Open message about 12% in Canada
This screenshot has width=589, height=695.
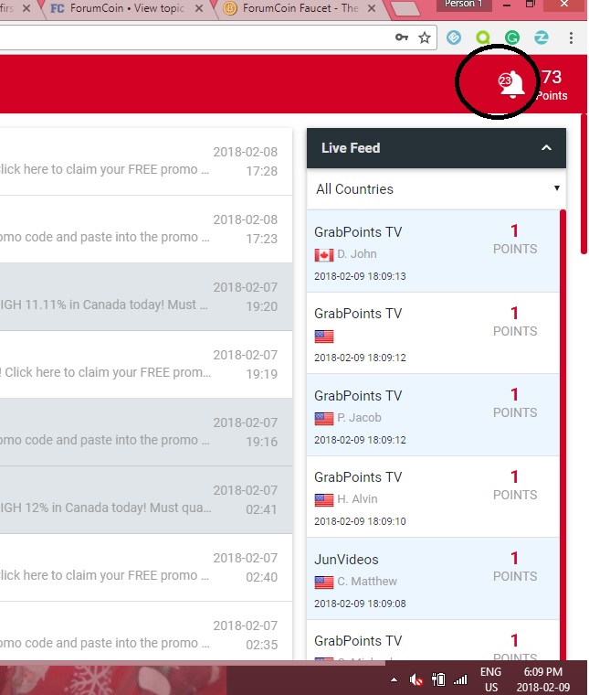146,500
